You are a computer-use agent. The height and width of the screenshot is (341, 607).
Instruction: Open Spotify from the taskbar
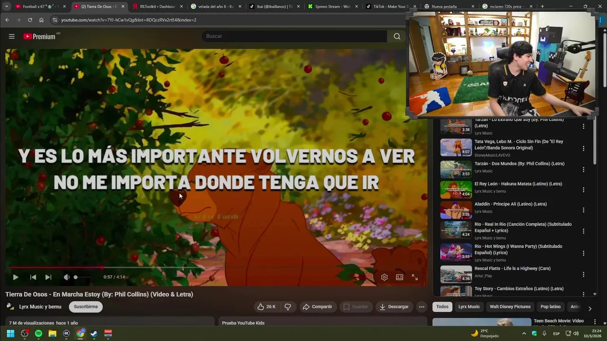coord(38,333)
